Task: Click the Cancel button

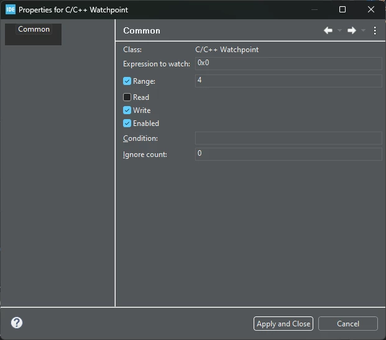Action: pos(348,323)
